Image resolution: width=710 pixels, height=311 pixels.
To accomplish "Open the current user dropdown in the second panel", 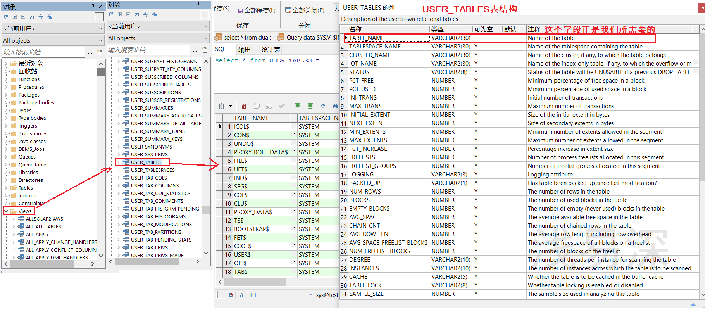I will click(205, 26).
